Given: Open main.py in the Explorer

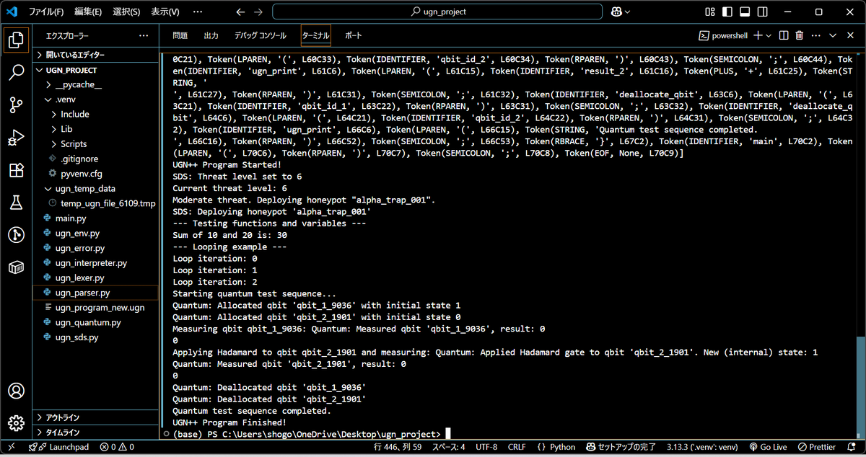Looking at the screenshot, I should tap(96, 218).
